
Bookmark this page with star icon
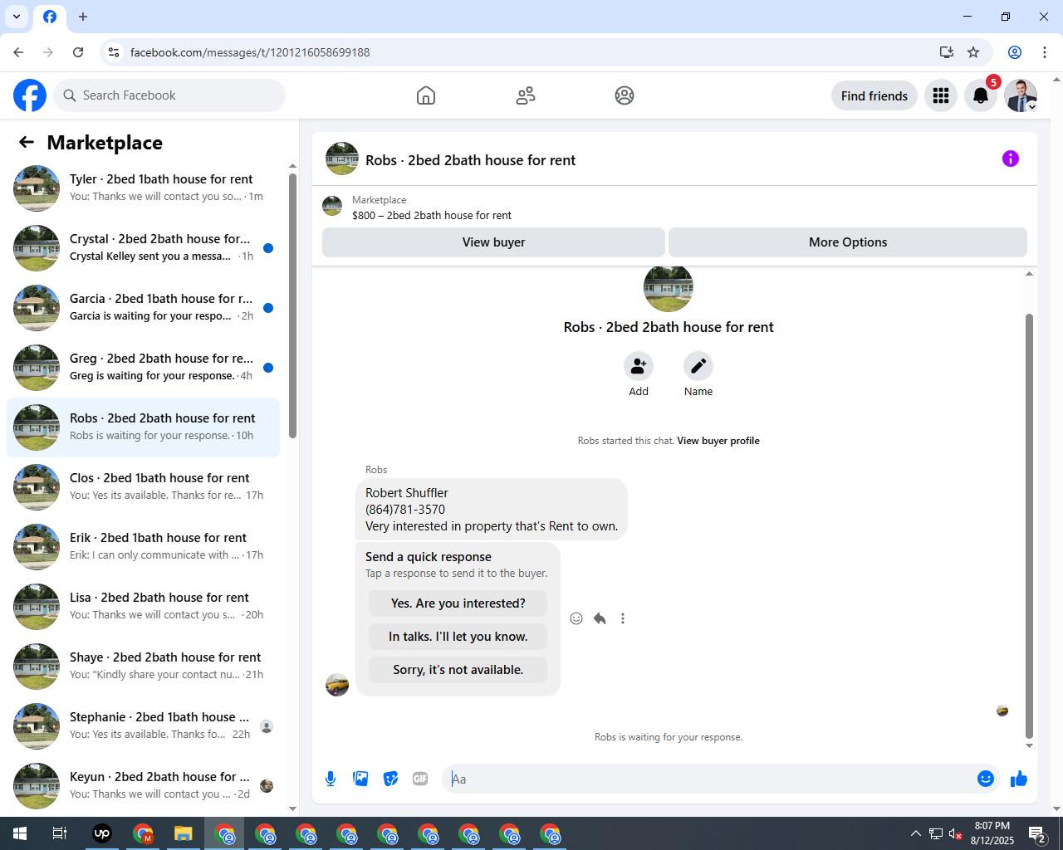pos(973,52)
